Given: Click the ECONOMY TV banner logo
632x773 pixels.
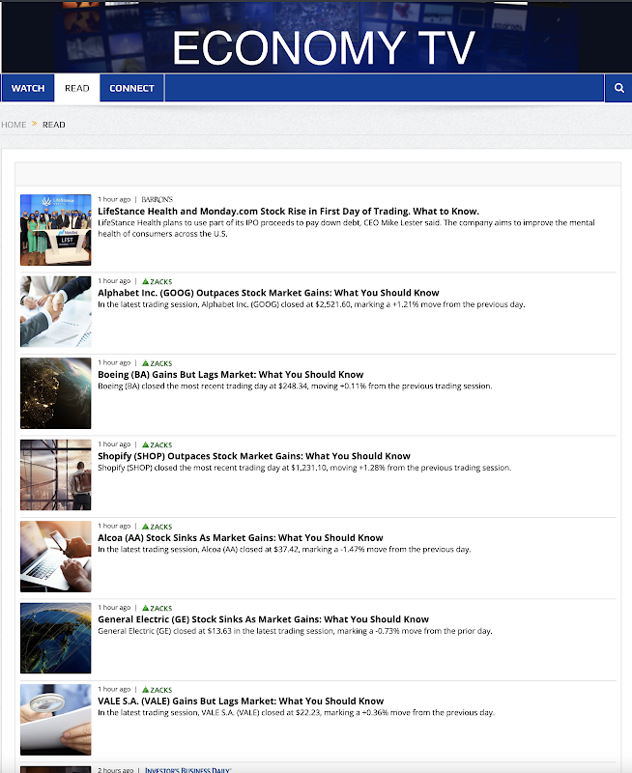Looking at the screenshot, I should [x=324, y=47].
